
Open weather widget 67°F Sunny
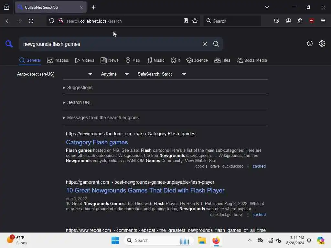pyautogui.click(x=17, y=240)
